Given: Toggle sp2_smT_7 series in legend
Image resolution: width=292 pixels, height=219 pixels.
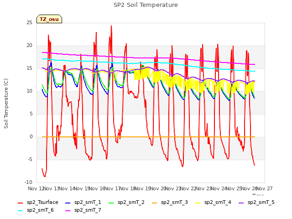Looking at the screenshot, I should point(83,210).
